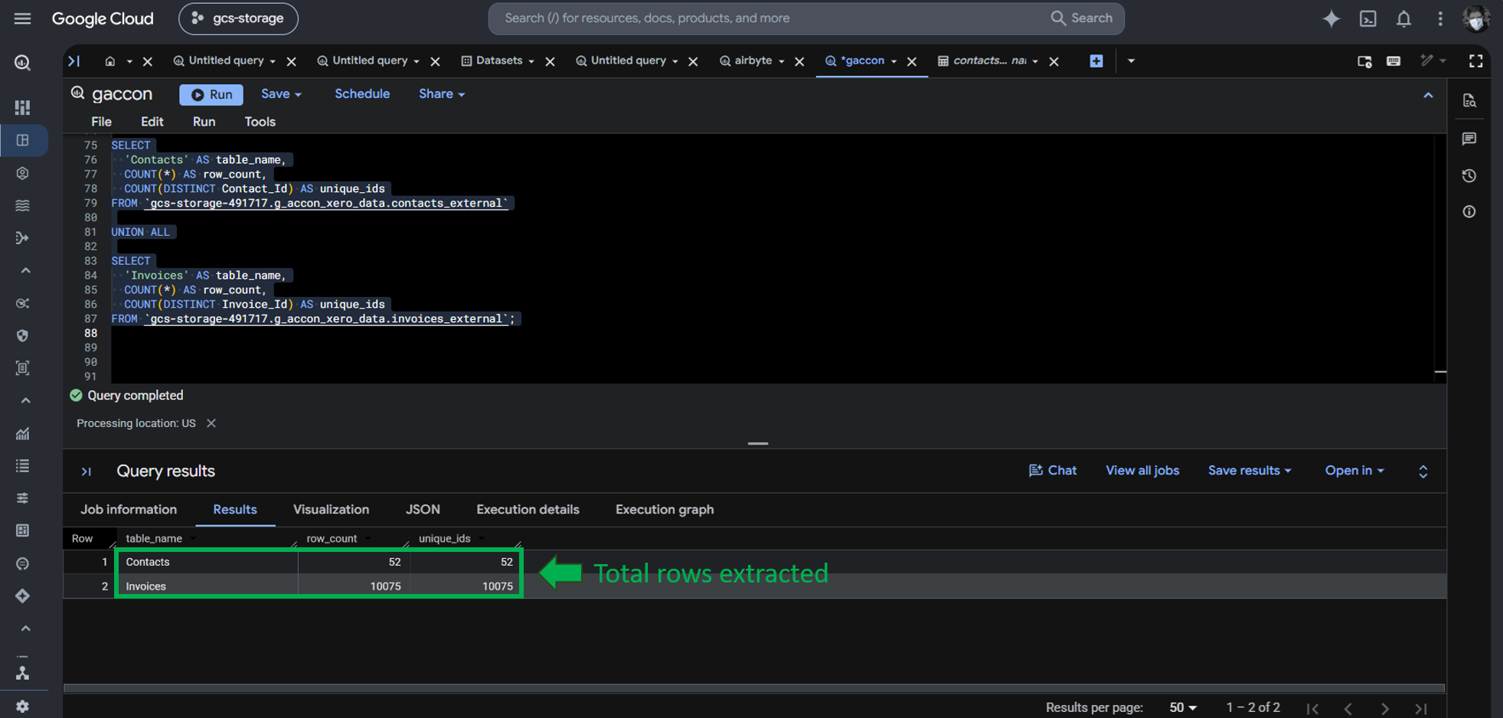Switch to the JSON tab
The width and height of the screenshot is (1503, 718).
[x=423, y=510]
